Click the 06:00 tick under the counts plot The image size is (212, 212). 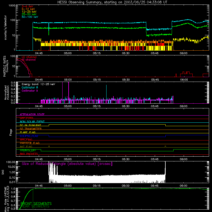point(184,53)
